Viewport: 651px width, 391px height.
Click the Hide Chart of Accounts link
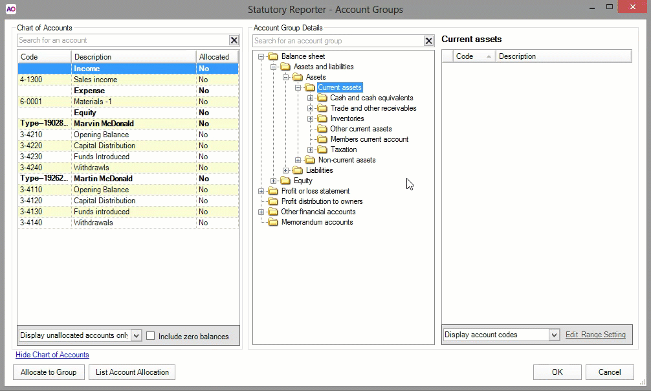point(52,355)
